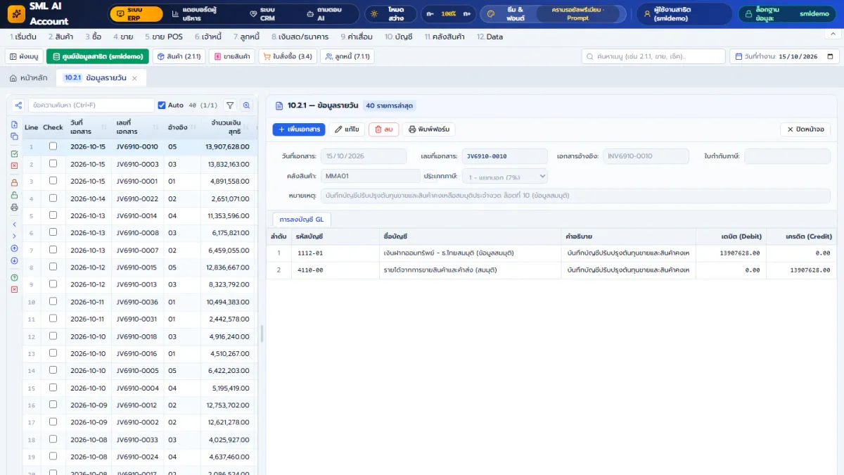Open the calendar picker on working date field

(830, 56)
